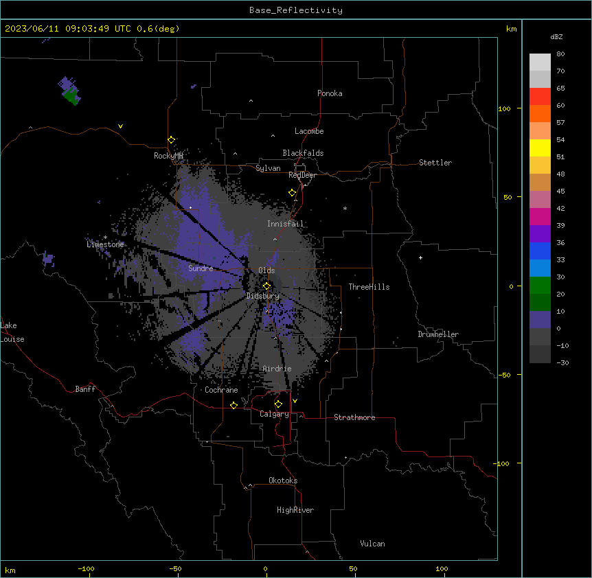
Task: Select the light gray 65-70 dBZ legend color
Action: (540, 79)
